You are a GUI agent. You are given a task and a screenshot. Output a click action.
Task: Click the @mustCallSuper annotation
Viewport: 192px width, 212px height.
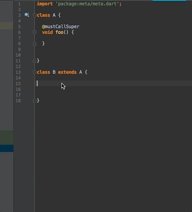(x=61, y=27)
